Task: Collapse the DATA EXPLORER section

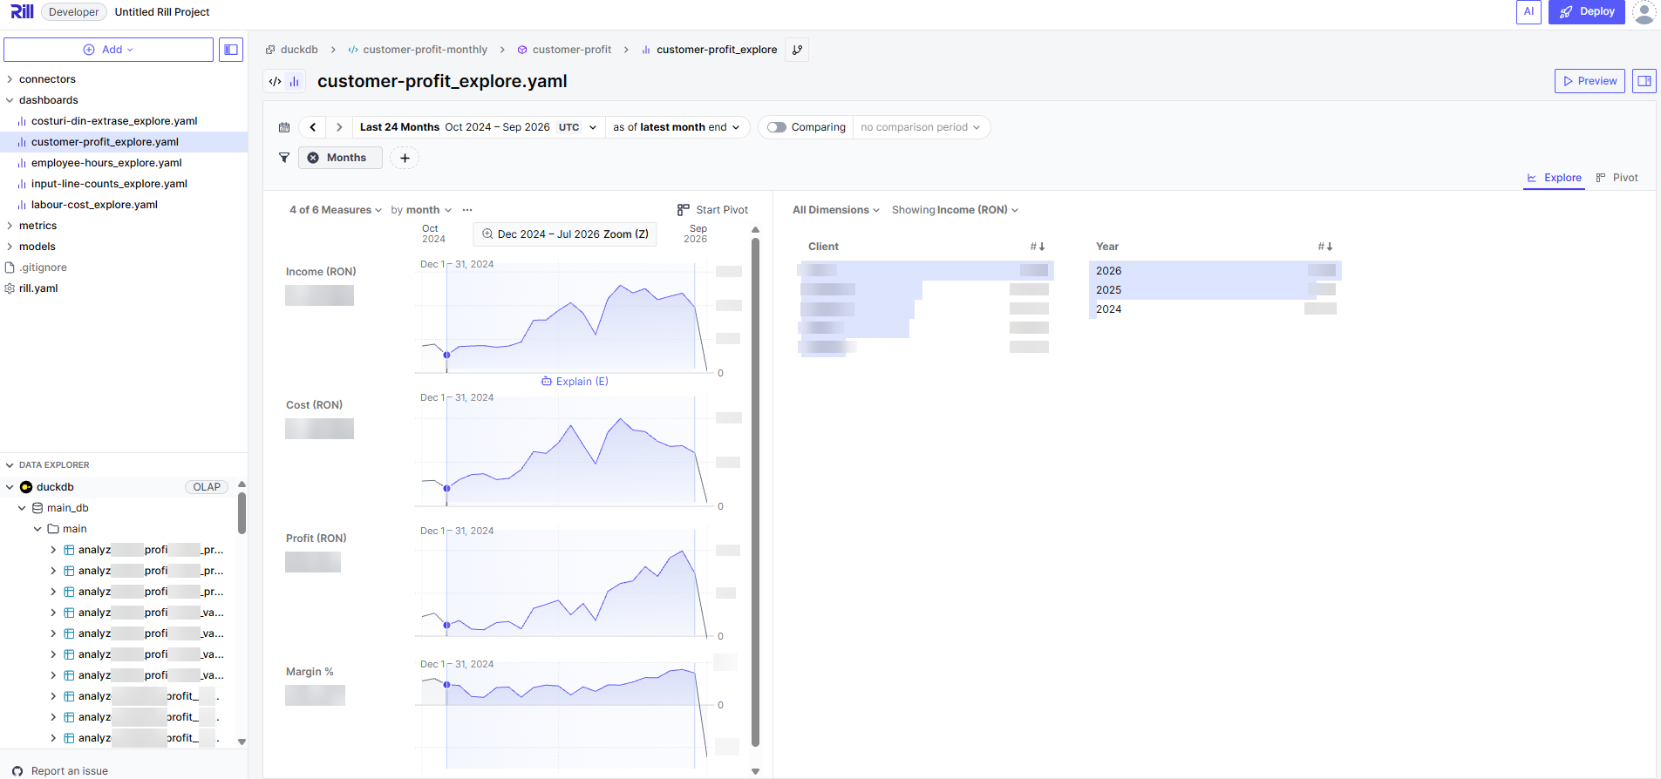Action: point(10,465)
